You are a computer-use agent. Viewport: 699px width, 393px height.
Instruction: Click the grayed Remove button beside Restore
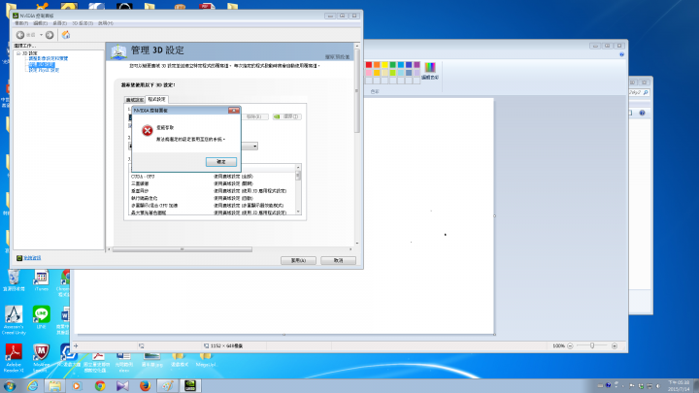(254, 116)
